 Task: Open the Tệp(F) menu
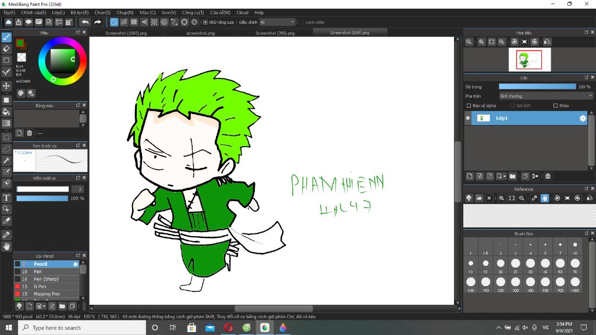(9, 13)
